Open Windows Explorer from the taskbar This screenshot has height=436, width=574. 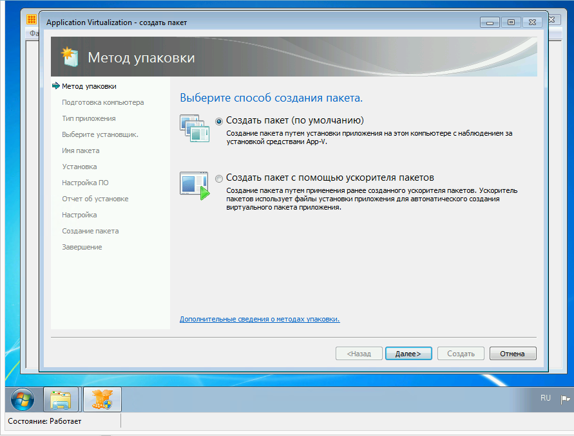(61, 399)
